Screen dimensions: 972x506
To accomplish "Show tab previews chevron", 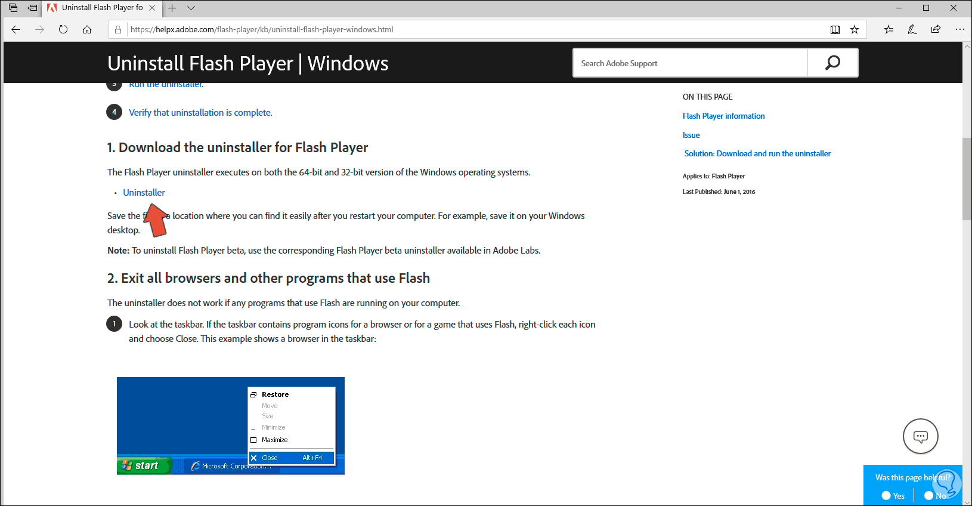I will [191, 8].
